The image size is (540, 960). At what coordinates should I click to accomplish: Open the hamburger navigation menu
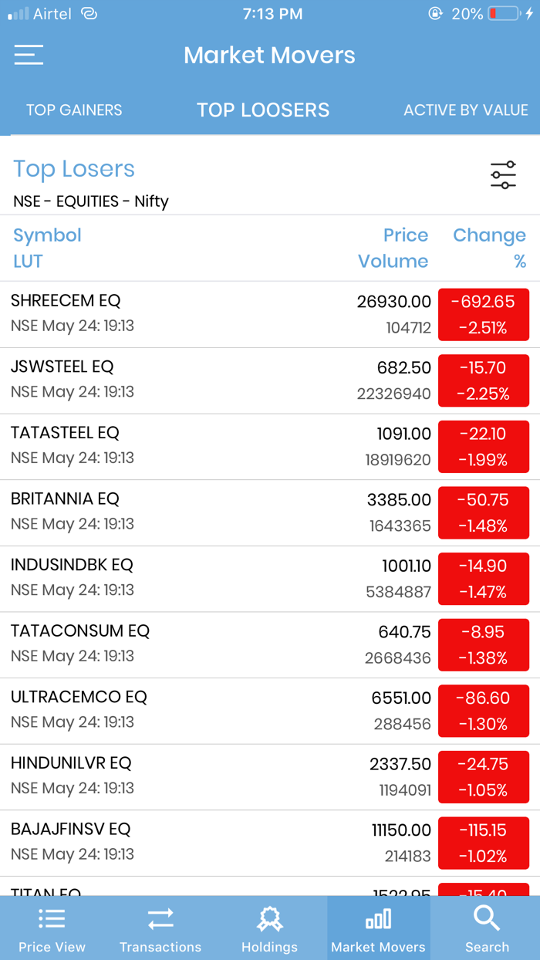tap(28, 55)
